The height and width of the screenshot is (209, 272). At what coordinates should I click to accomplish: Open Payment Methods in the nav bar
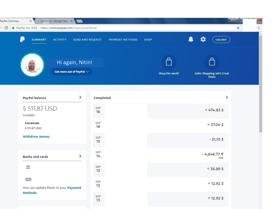123,40
